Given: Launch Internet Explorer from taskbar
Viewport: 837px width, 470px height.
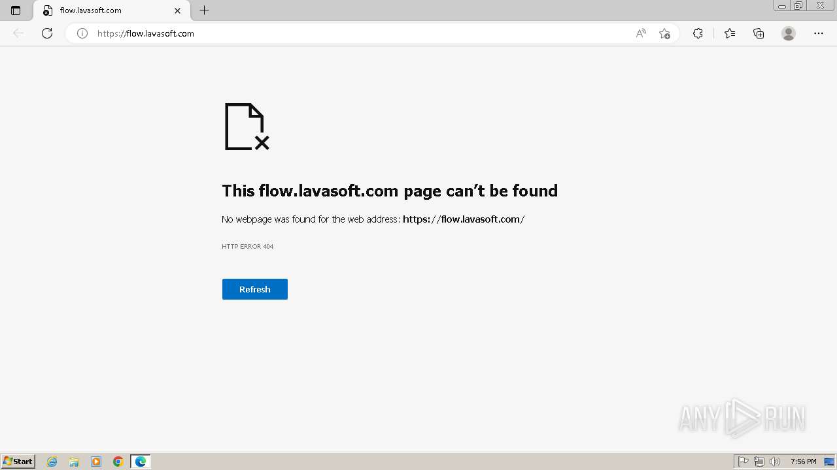Looking at the screenshot, I should click(52, 462).
